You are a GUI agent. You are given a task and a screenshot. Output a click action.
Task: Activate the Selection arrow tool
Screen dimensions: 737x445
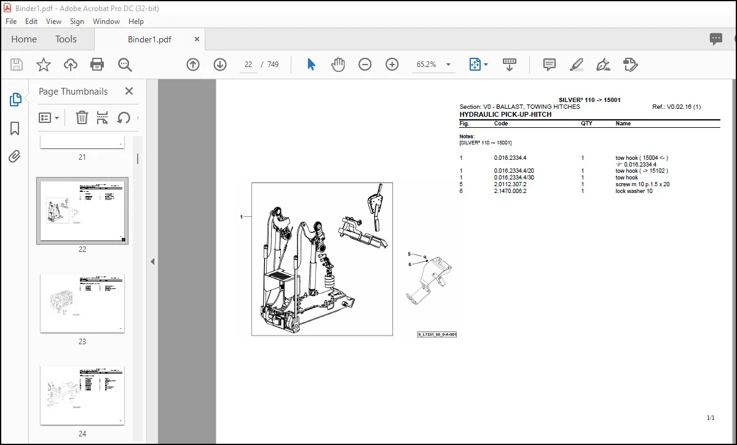tap(311, 65)
